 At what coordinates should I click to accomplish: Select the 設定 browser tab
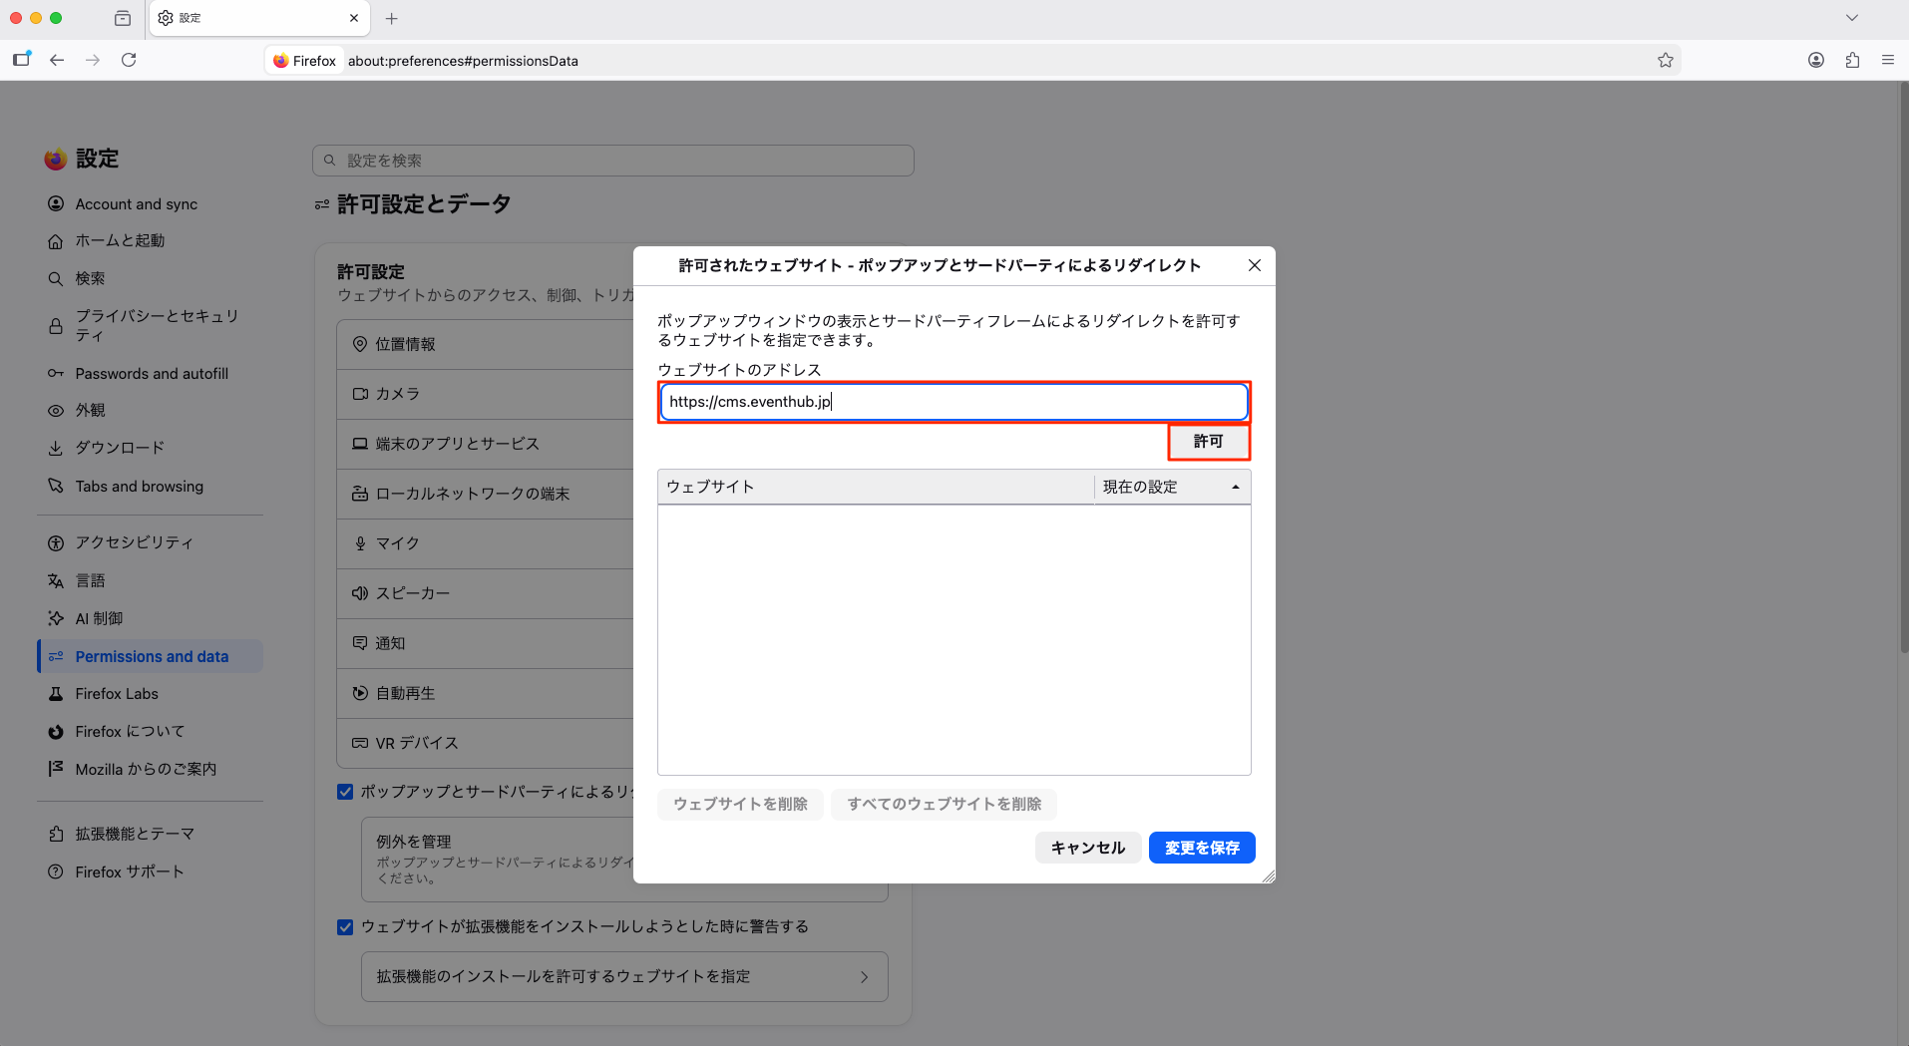click(x=259, y=18)
